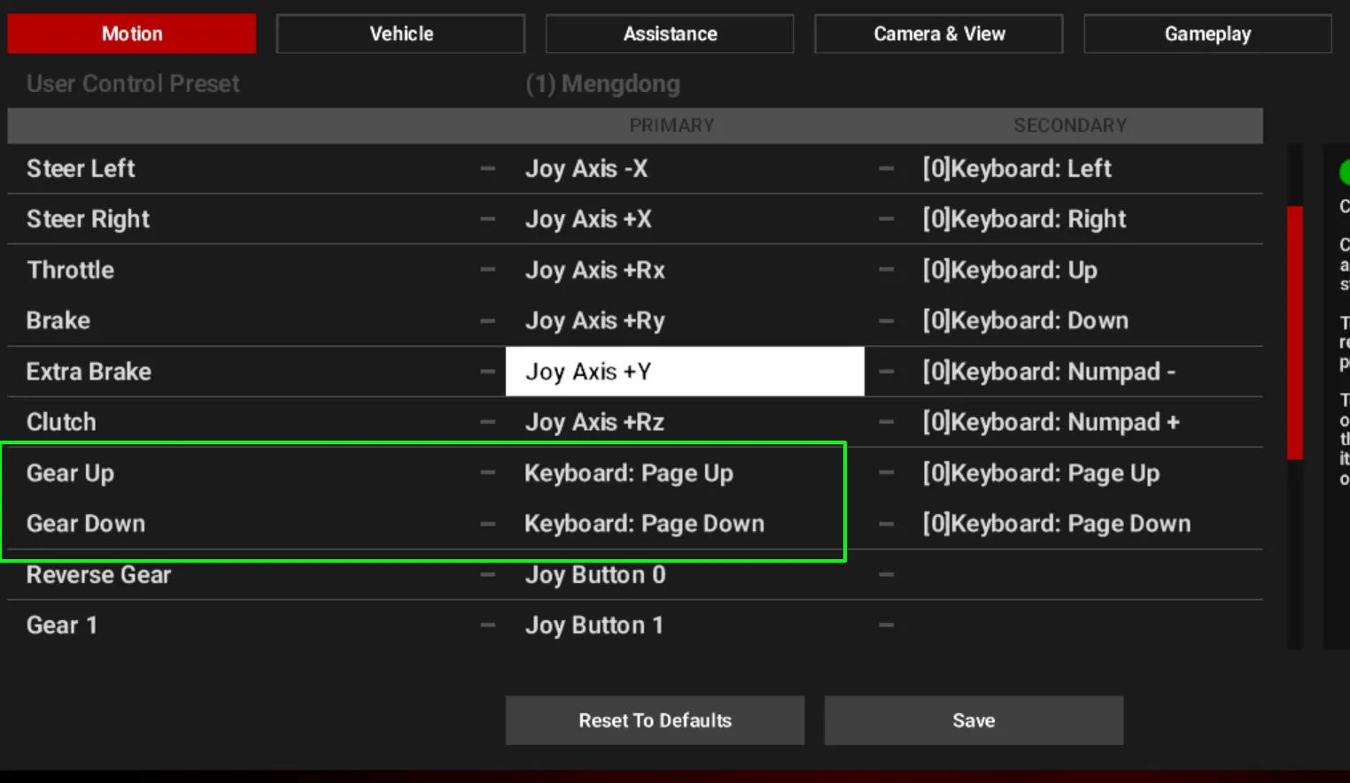
Task: Remove the secondary Keyboard: Down Brake binding
Action: click(886, 320)
